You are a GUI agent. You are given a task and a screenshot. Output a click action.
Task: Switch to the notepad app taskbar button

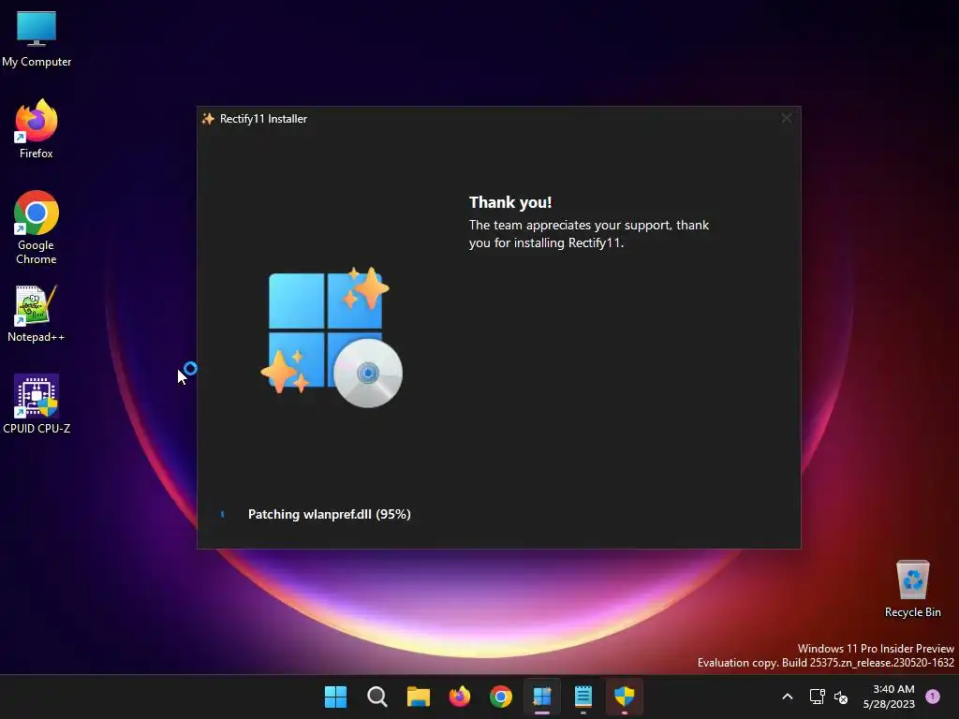[x=583, y=697]
